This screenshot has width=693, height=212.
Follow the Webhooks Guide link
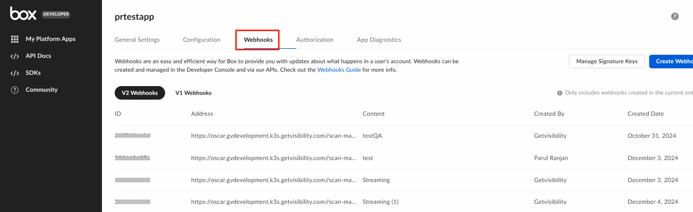point(339,70)
